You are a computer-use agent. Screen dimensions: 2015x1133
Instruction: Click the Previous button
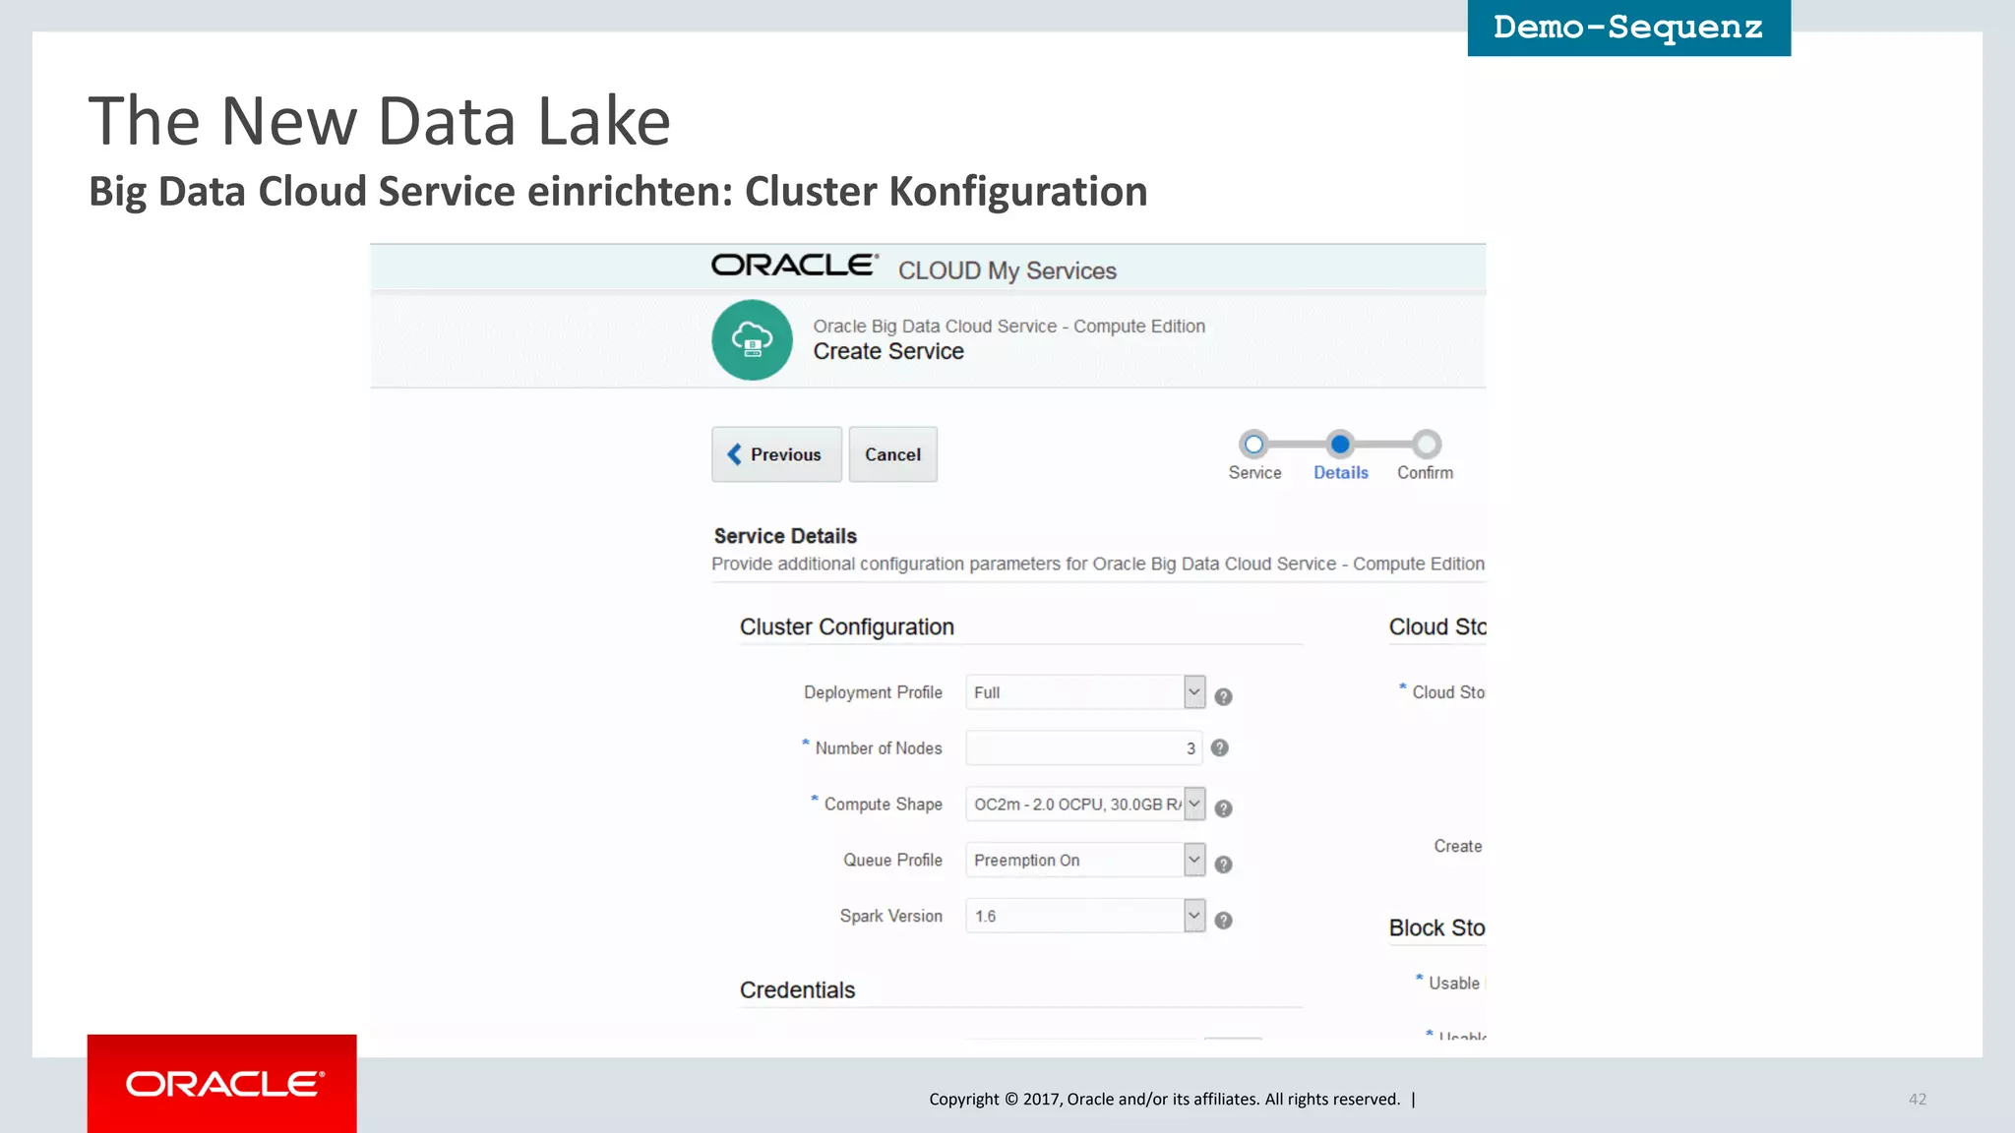coord(776,454)
